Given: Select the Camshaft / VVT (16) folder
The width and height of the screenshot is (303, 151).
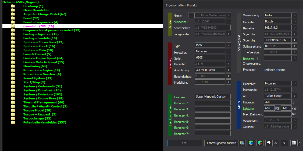Looking at the screenshot, I should (x=39, y=26).
